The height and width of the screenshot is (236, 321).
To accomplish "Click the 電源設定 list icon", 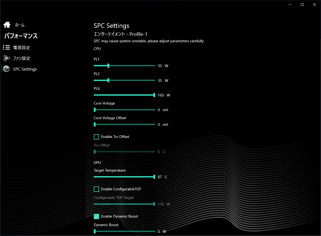I will click(x=6, y=48).
